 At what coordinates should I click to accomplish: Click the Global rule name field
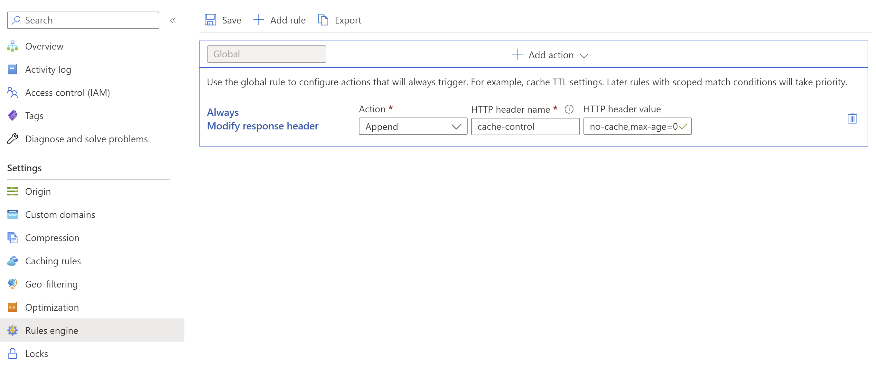pyautogui.click(x=266, y=54)
